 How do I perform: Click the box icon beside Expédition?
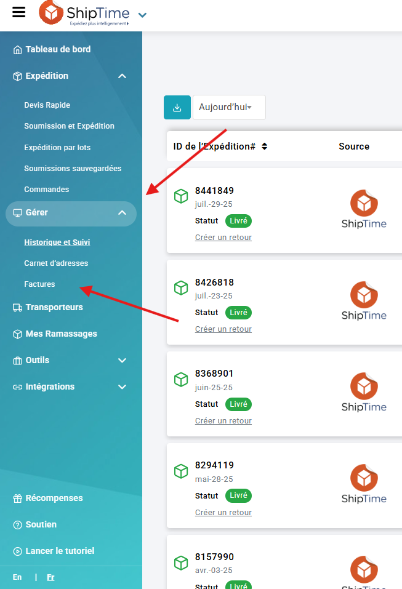click(17, 76)
